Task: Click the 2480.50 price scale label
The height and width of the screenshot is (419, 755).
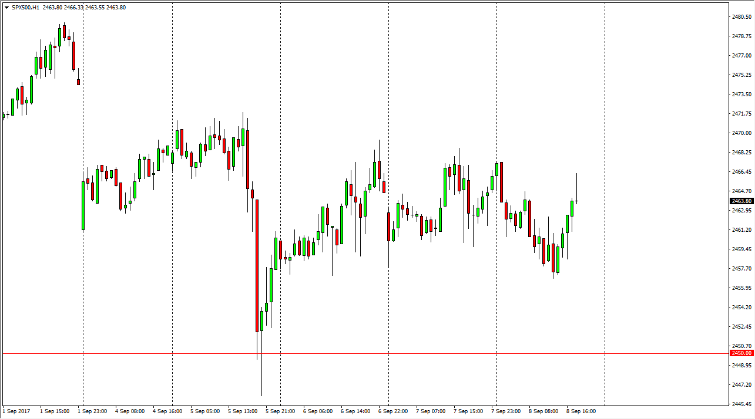Action: 740,17
